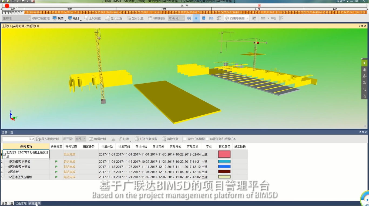Click the 任务状态 column header
The height and width of the screenshot is (206, 369).
pyautogui.click(x=71, y=146)
